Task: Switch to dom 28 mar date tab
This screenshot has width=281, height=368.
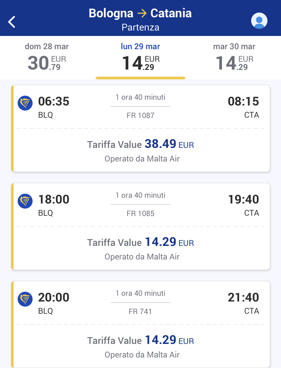Action: pos(47,58)
